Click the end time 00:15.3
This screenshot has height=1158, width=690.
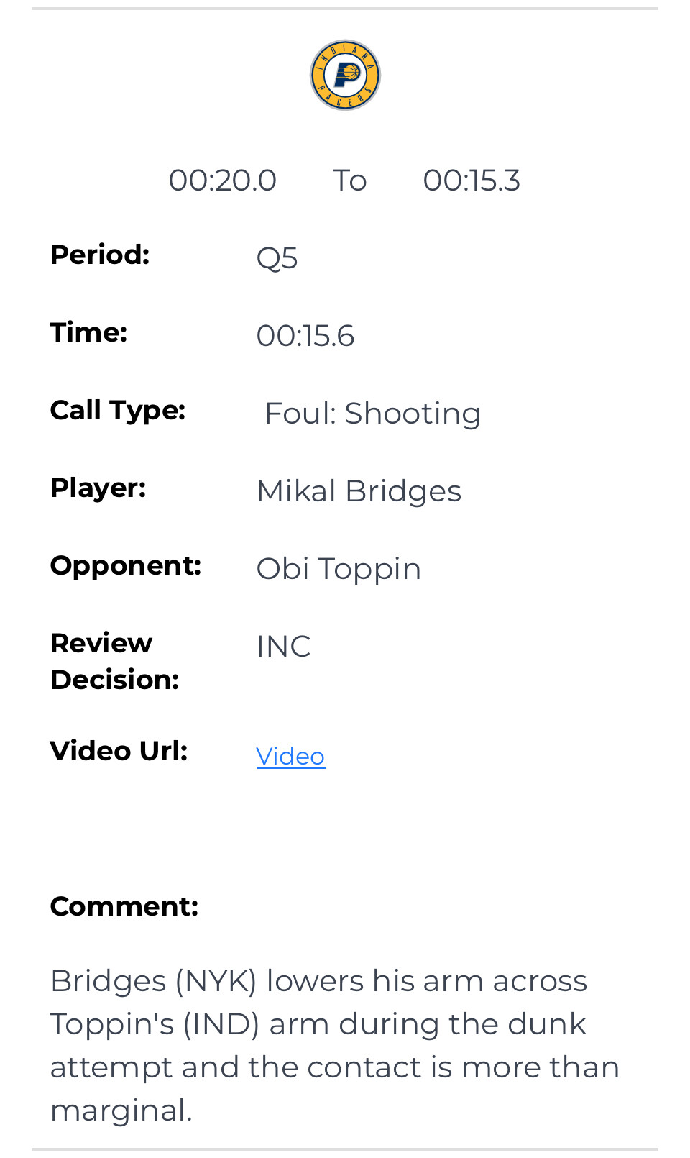pos(471,180)
